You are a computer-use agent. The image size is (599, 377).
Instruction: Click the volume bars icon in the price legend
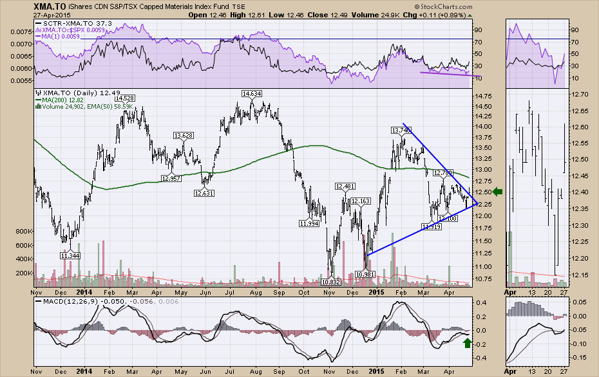(38, 106)
